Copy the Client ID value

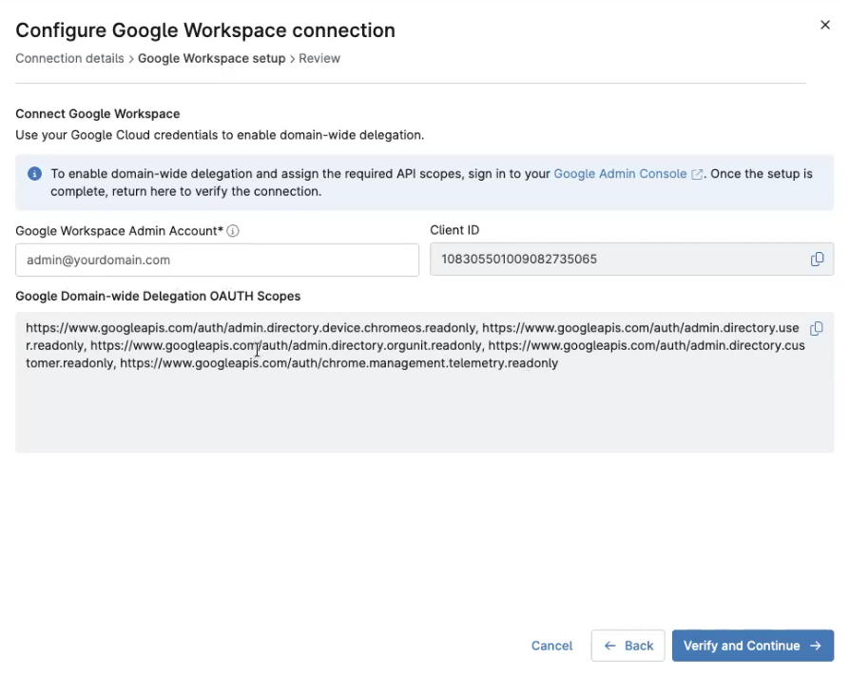point(817,260)
